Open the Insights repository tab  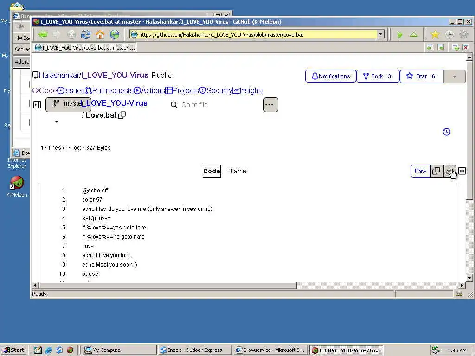coord(248,90)
